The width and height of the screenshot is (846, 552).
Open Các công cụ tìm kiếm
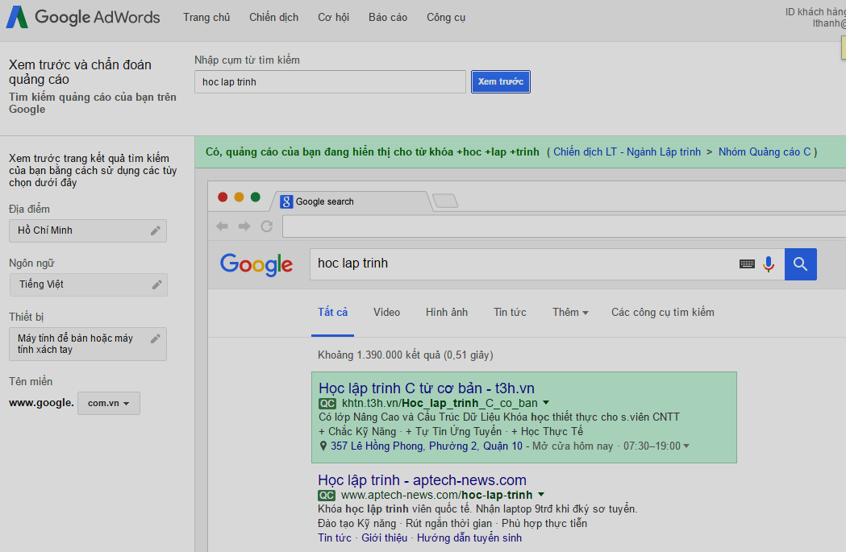point(663,312)
